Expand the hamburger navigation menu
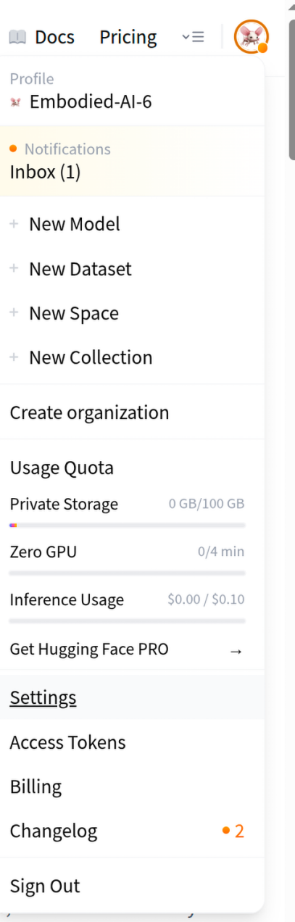295x922 pixels. [193, 36]
